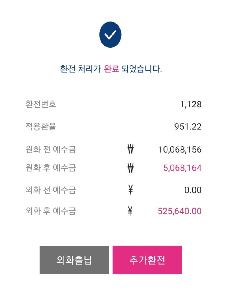Select the 적용환율 label
The image size is (227, 308).
[41, 127]
